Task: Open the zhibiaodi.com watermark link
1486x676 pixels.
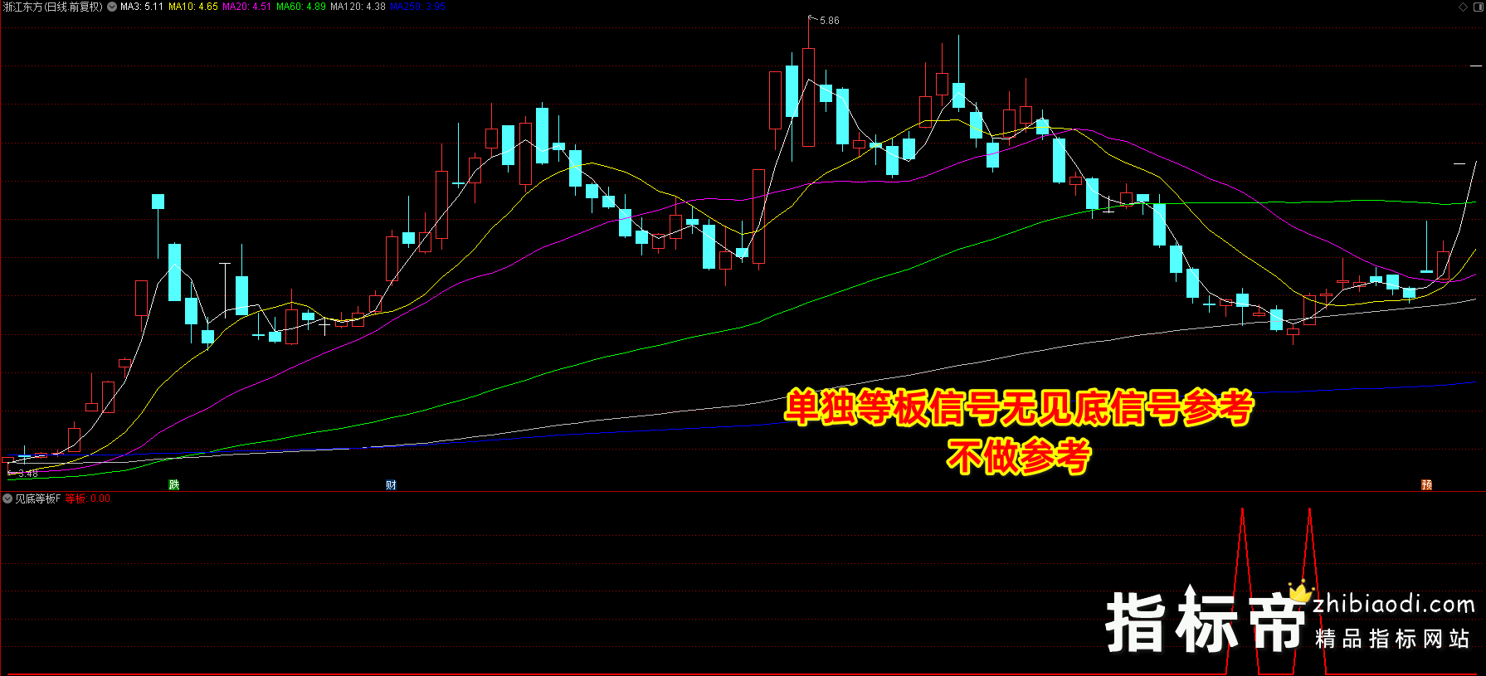Action: pos(1394,605)
